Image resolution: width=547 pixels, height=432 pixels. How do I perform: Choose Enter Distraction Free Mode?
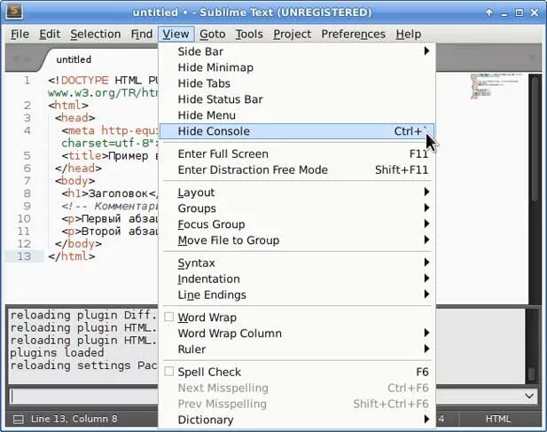coord(296,170)
